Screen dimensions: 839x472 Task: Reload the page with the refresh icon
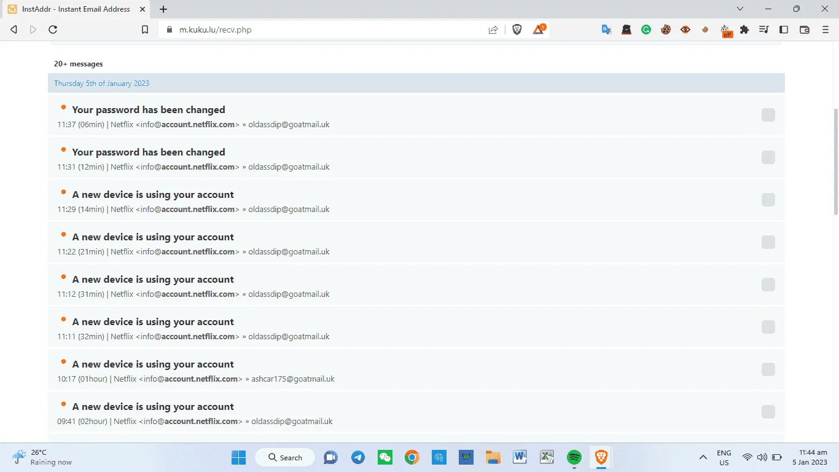(x=53, y=29)
